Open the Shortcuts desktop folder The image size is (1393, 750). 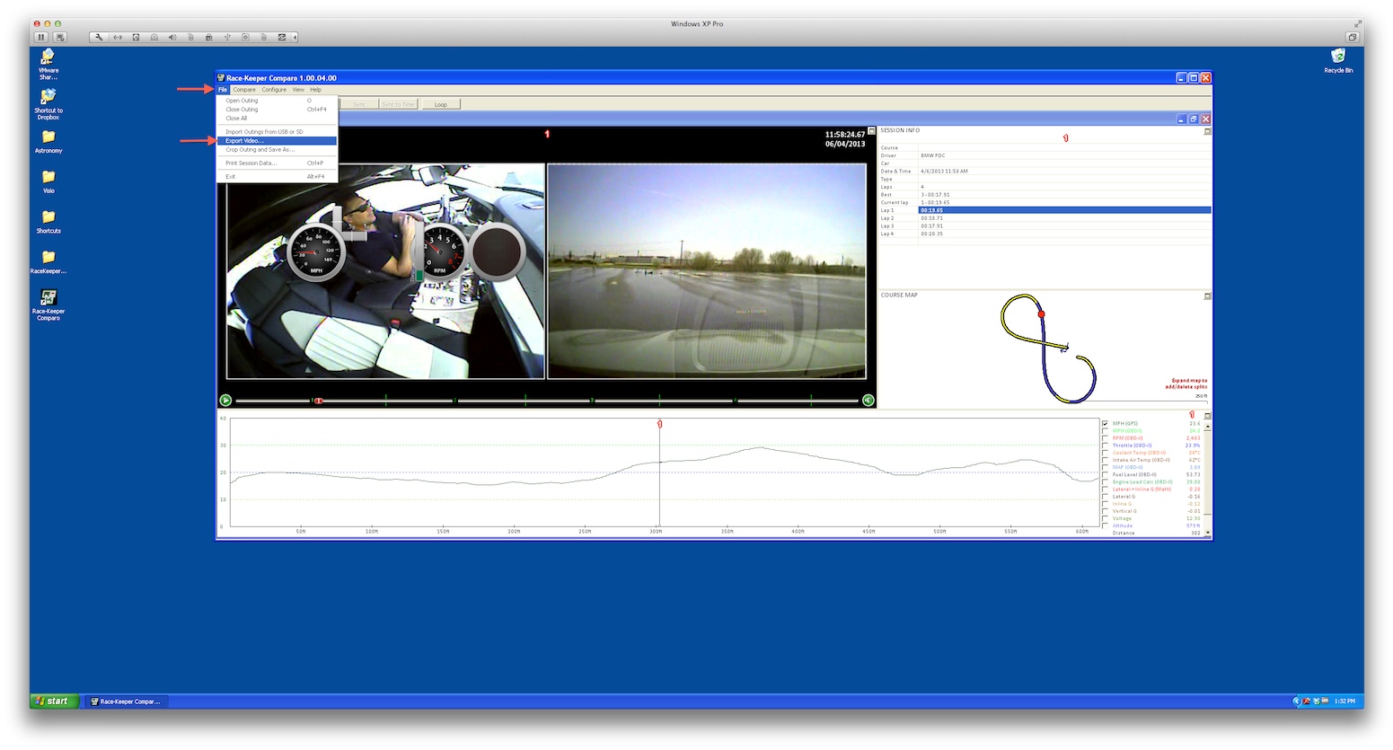click(48, 222)
